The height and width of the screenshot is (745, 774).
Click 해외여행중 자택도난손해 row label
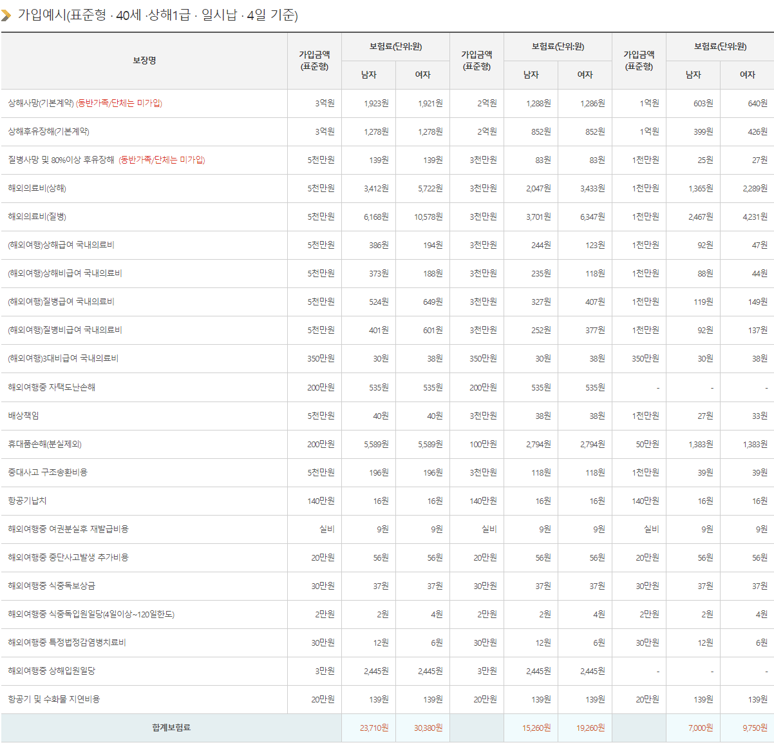click(x=52, y=387)
